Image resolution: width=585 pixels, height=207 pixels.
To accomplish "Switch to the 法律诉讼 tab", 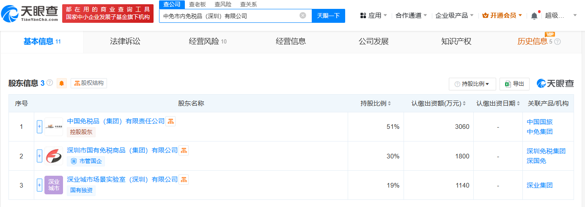I will pyautogui.click(x=125, y=41).
